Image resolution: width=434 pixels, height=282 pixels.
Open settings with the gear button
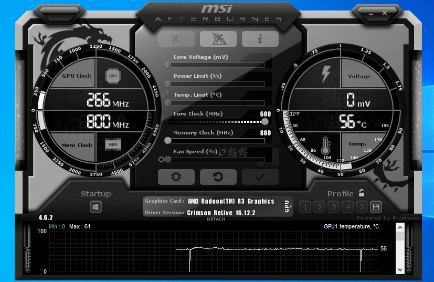point(176,177)
